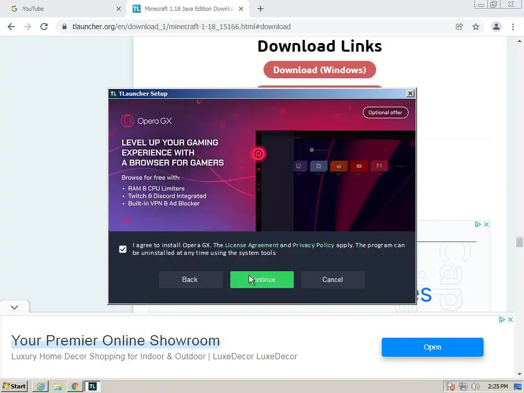Viewport: 524px width, 393px height.
Task: Click the Optional offer badge
Action: (385, 113)
